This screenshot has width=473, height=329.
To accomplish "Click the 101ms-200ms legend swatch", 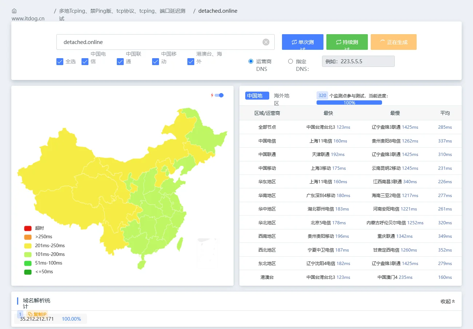I will point(28,254).
